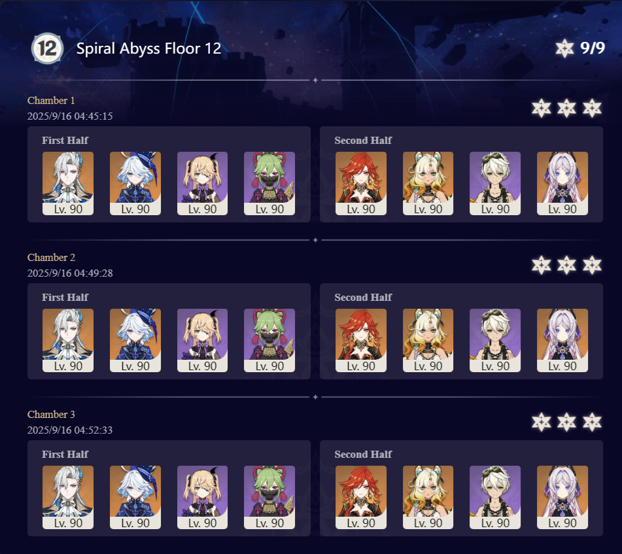Click goggles-wearing character in Chamber 2 Second Half
622x554 pixels.
click(x=495, y=340)
